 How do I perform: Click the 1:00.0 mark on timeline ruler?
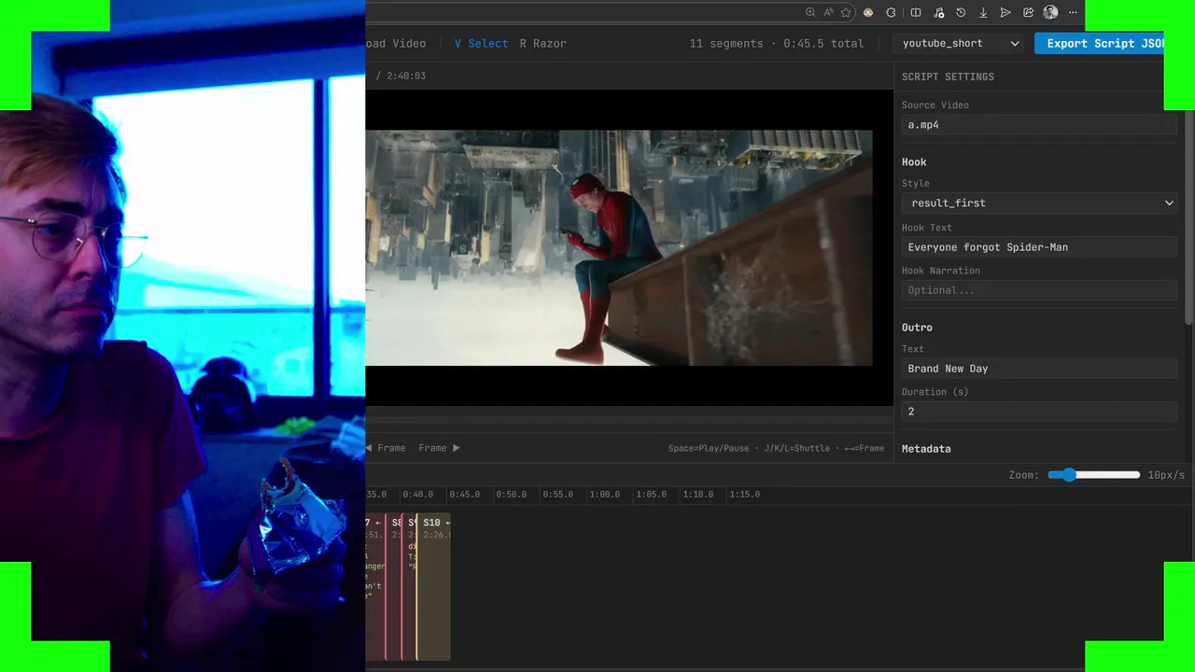pos(604,495)
